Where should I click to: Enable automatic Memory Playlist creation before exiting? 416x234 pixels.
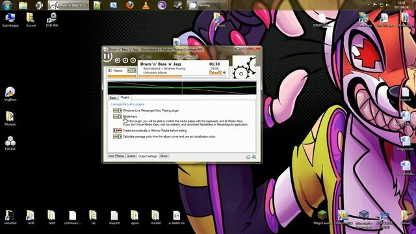[x=117, y=131]
